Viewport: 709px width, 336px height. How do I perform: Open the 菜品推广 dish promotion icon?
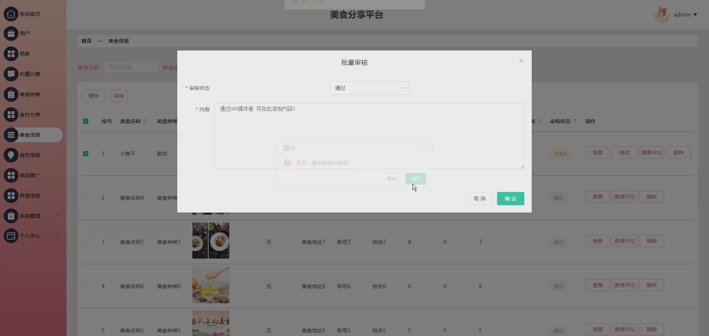tap(10, 175)
